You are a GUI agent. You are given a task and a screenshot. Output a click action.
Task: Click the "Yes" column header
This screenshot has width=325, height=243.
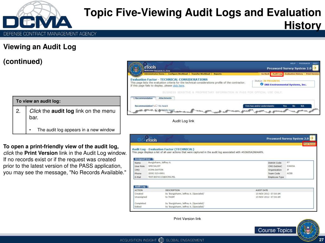pyautogui.click(x=285, y=106)
